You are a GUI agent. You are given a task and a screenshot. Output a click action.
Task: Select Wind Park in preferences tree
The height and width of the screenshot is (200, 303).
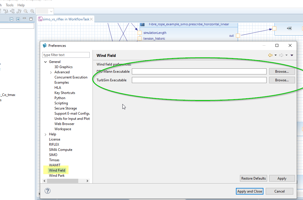(57, 176)
